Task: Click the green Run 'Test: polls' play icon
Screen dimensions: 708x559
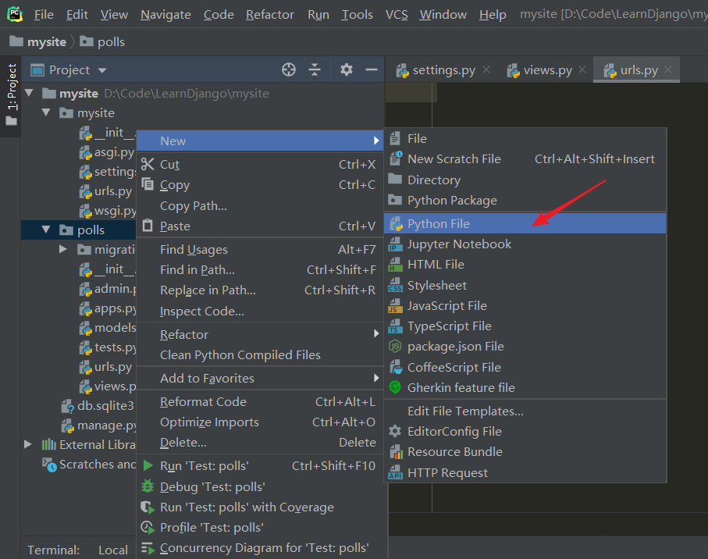Action: point(148,465)
